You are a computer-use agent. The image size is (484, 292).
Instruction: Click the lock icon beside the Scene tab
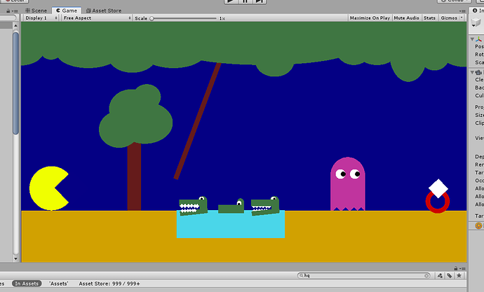click(8, 11)
